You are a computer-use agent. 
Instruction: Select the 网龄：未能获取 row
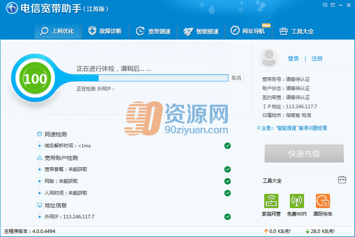coord(135,181)
